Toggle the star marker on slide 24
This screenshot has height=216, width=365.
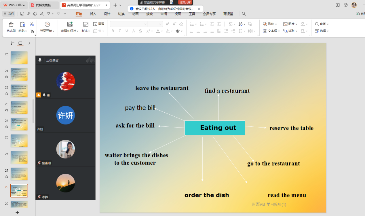click(x=7, y=126)
